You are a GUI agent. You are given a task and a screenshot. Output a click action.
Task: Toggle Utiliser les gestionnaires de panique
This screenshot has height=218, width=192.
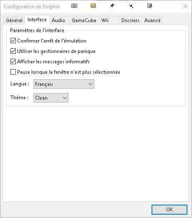point(13,51)
